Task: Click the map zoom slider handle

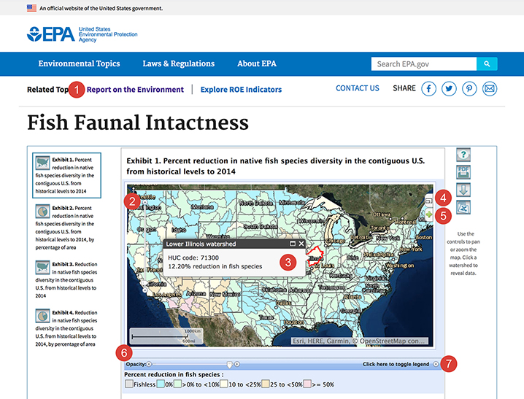Action: pyautogui.click(x=145, y=284)
